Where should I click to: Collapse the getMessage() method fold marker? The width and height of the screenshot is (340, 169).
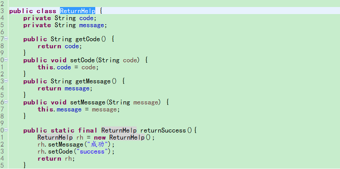click(x=6, y=81)
